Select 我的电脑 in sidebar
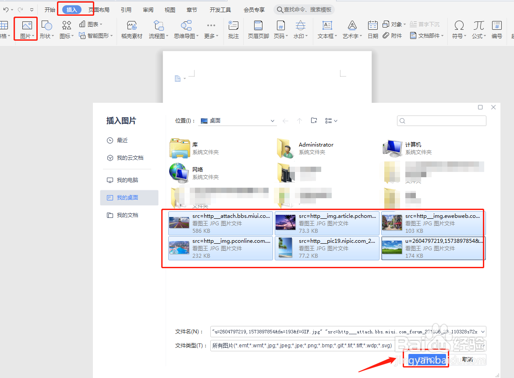This screenshot has height=378, width=514. coord(123,180)
